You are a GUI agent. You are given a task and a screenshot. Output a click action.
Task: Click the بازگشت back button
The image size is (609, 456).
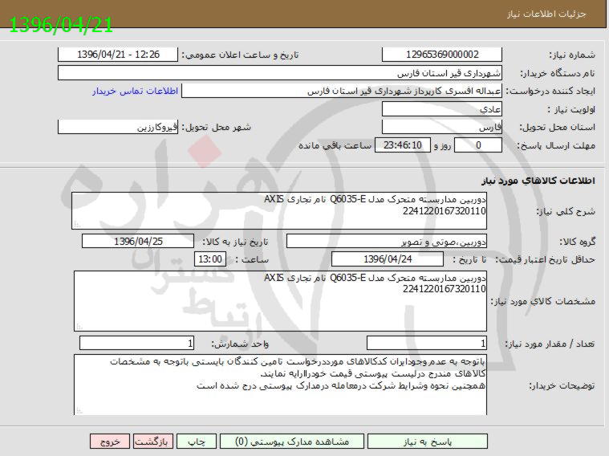pos(153,442)
